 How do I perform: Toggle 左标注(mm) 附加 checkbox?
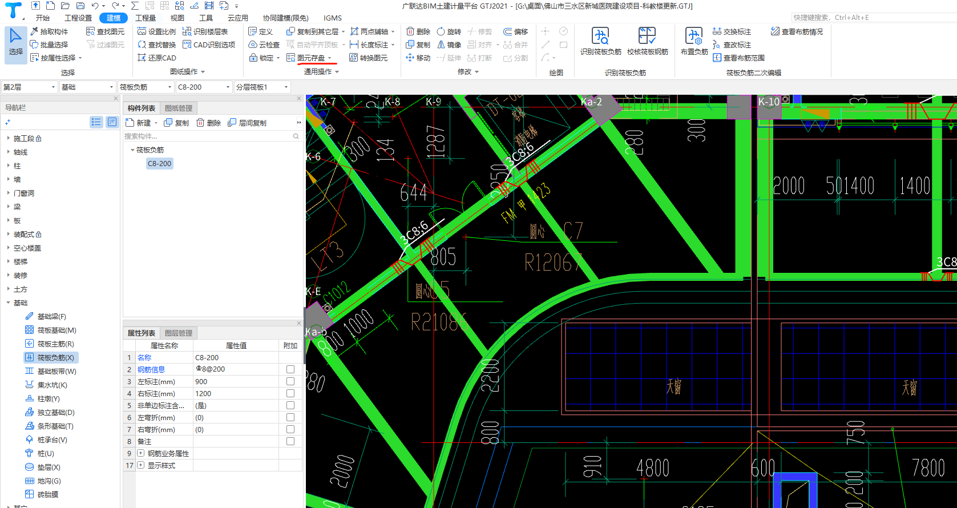tap(290, 382)
